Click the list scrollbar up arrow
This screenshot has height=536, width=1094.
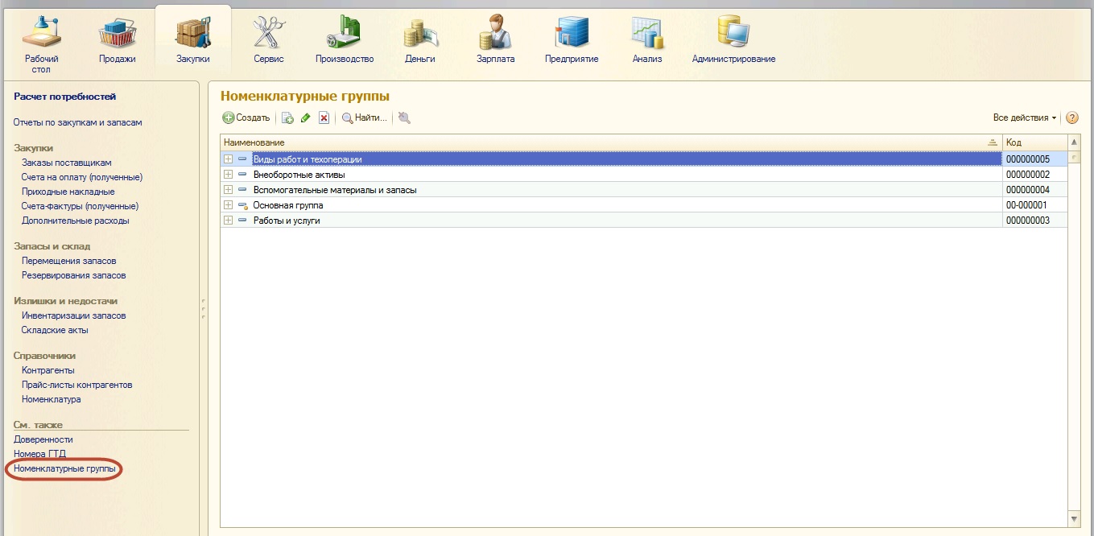coord(1074,142)
